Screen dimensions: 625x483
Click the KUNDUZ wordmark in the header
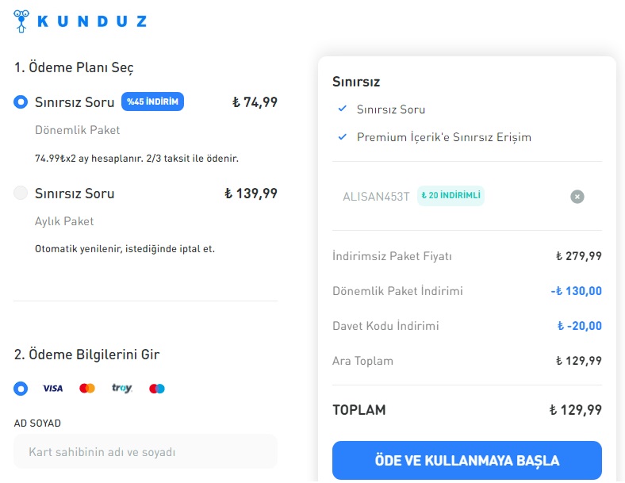pos(92,21)
